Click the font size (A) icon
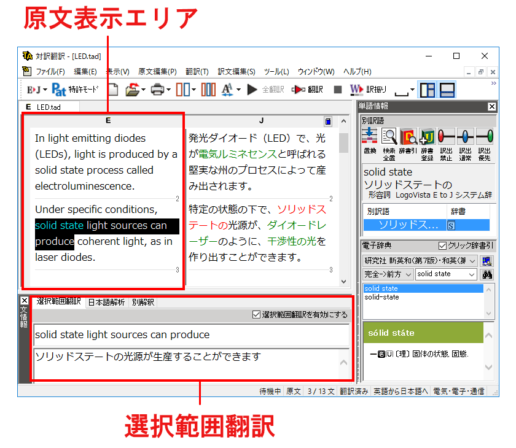Screen dimensions: 516x448 tap(228, 90)
